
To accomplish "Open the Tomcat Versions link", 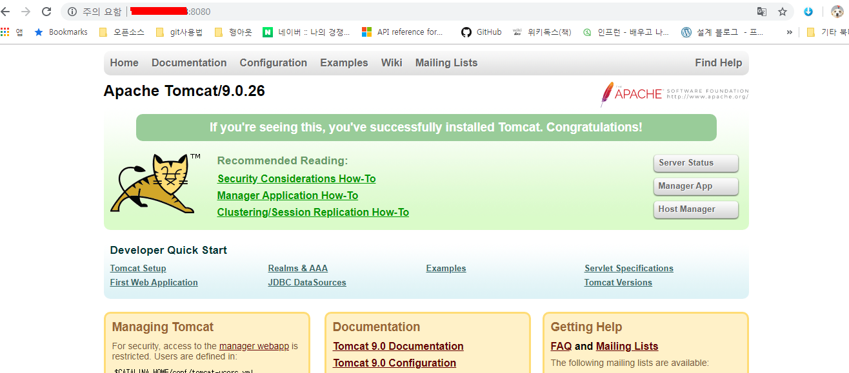I will click(x=618, y=282).
